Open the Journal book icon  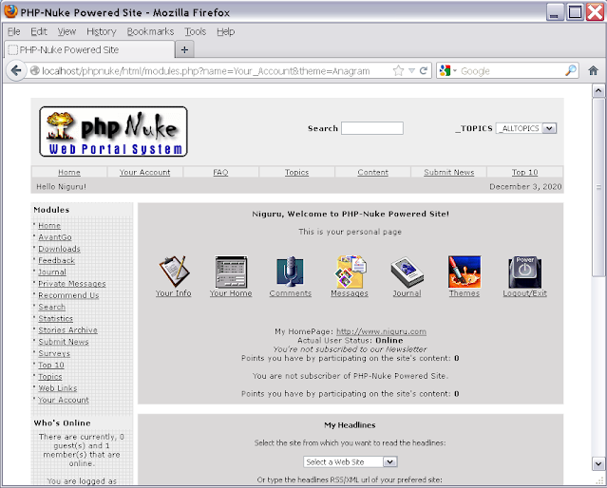coord(407,272)
